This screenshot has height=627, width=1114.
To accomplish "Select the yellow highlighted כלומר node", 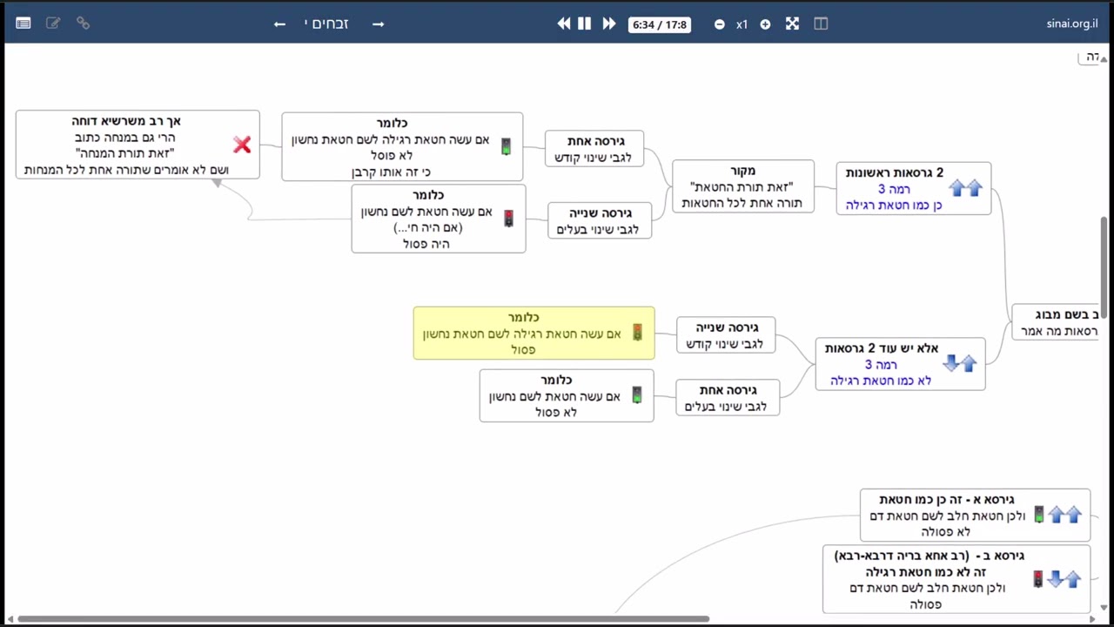I will (x=534, y=333).
